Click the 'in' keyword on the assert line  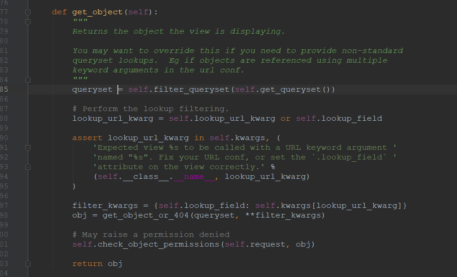199,138
